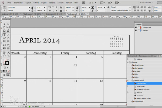Switch to Preview screen mode
The width and height of the screenshot is (162, 108).
[8, 75]
